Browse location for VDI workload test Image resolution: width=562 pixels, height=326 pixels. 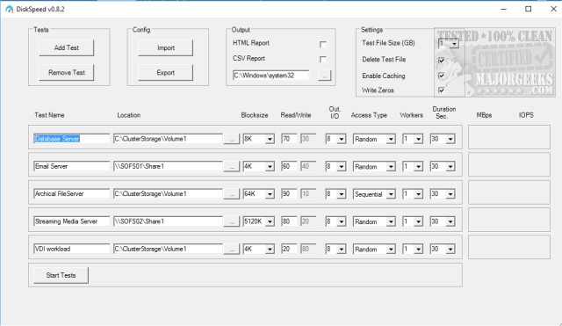232,249
